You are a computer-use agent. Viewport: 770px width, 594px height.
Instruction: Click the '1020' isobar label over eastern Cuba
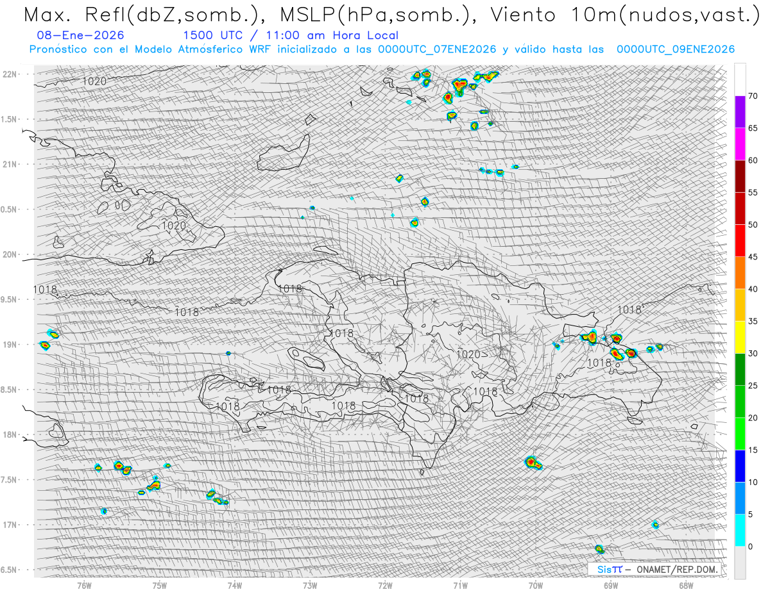click(x=173, y=226)
